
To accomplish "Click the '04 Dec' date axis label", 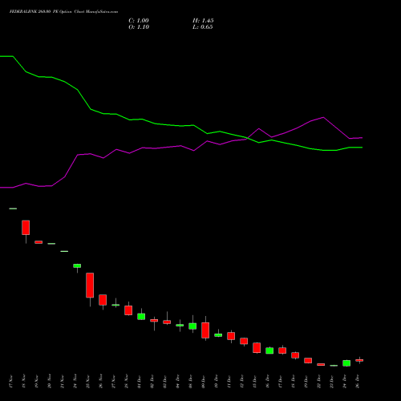I will click(x=178, y=382).
